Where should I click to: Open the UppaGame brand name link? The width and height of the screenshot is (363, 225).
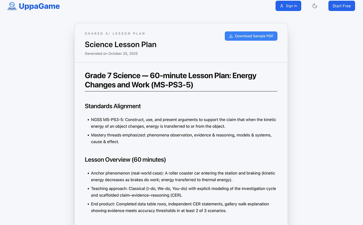tap(39, 6)
